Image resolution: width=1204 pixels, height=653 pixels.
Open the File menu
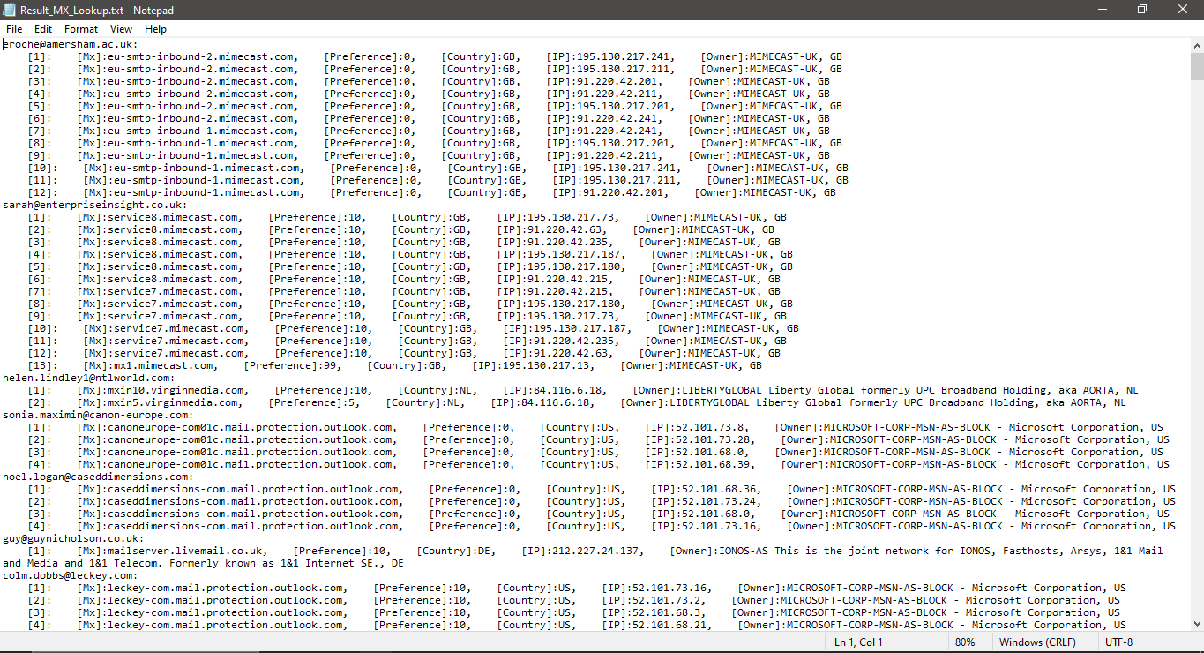(x=14, y=29)
